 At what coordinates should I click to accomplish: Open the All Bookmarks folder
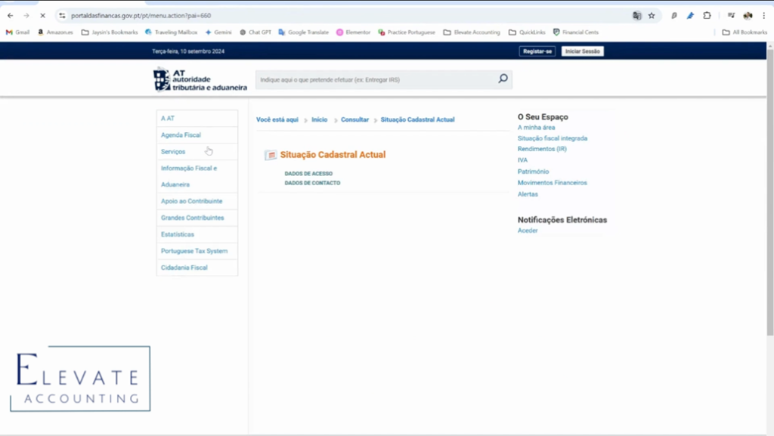(745, 32)
